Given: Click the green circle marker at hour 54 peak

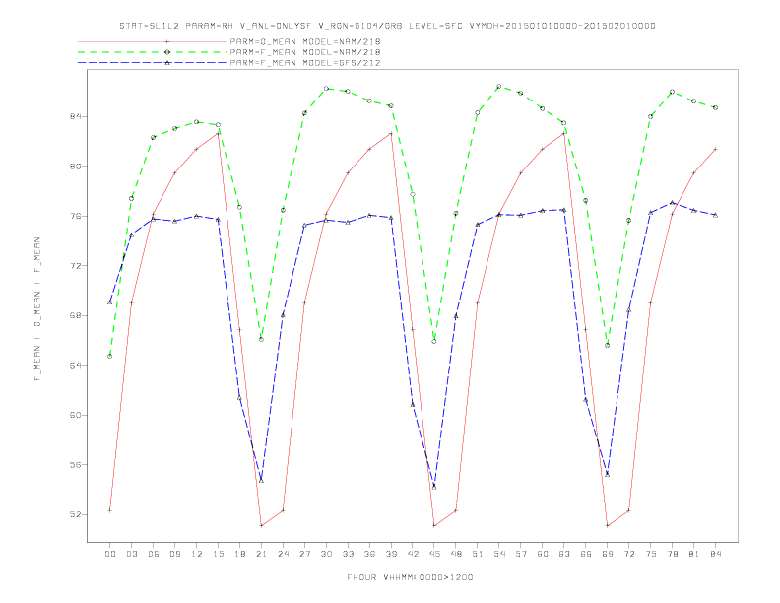Looking at the screenshot, I should 499,86.
